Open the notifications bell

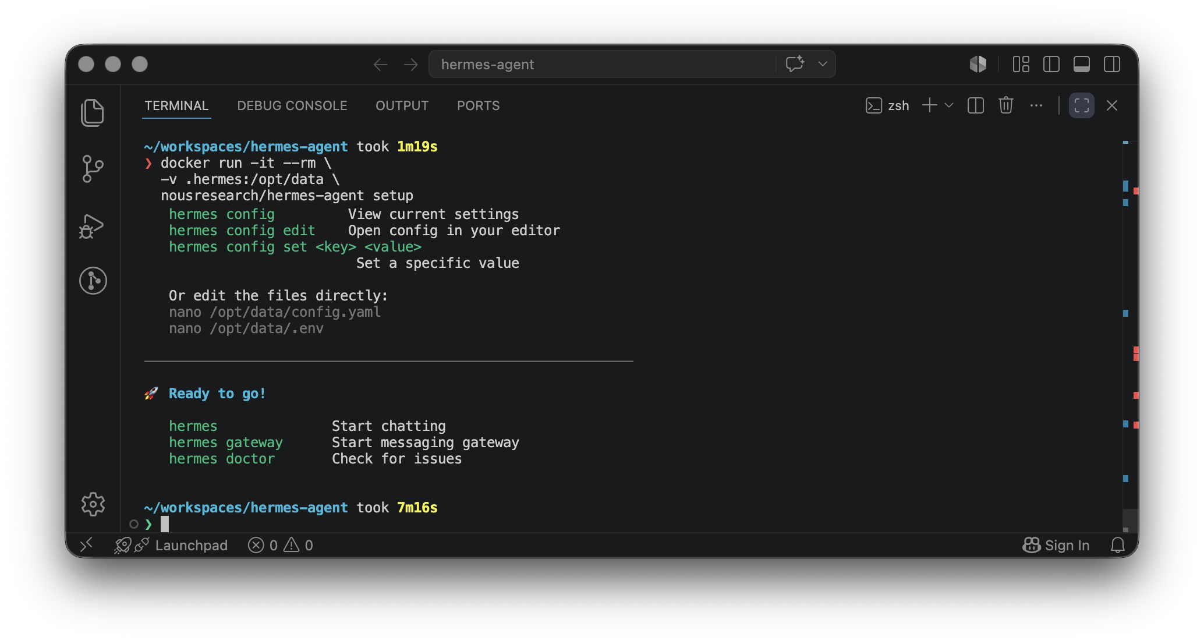[x=1118, y=545]
